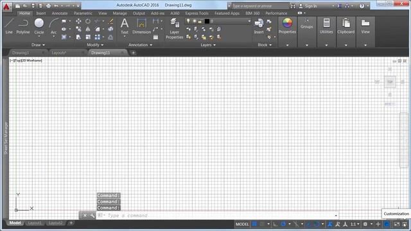Choose the Move tool in Modify panel
The image size is (411, 231).
tap(78, 21)
